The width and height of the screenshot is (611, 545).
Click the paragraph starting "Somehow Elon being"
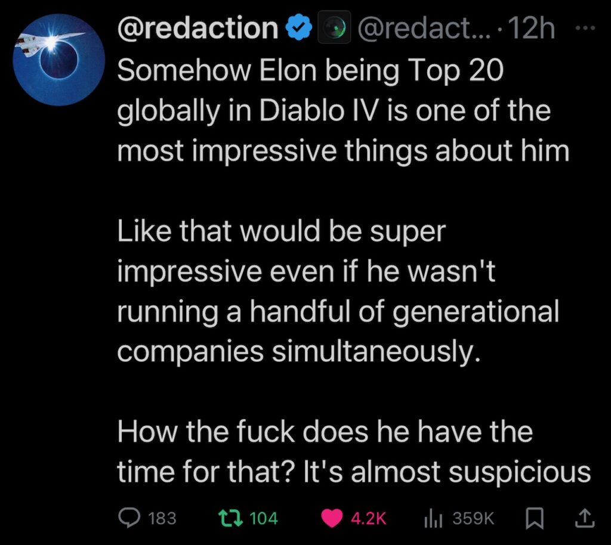click(341, 112)
